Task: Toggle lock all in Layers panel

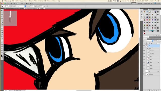Action: tap(151, 43)
